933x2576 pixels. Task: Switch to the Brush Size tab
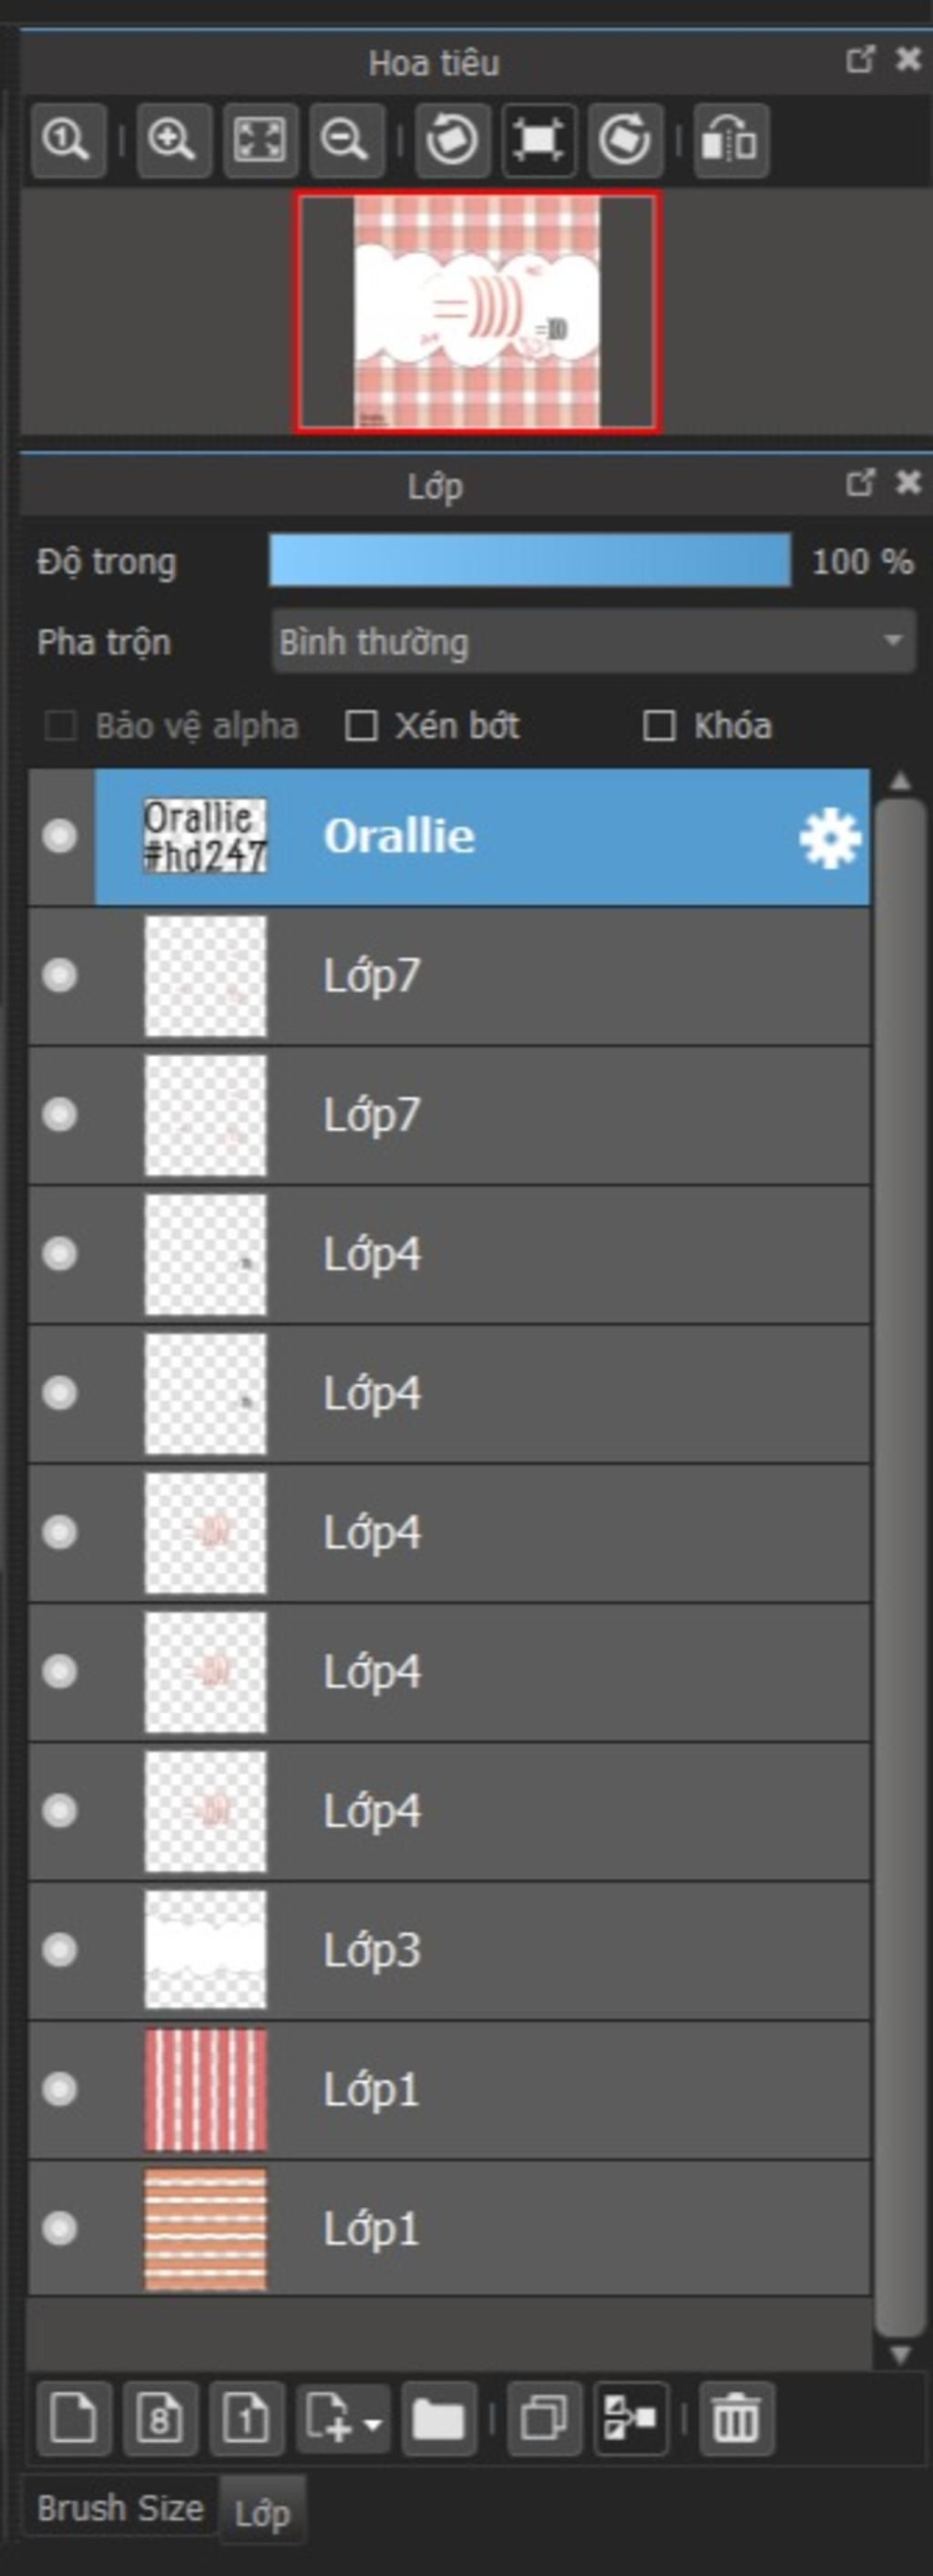click(120, 2508)
